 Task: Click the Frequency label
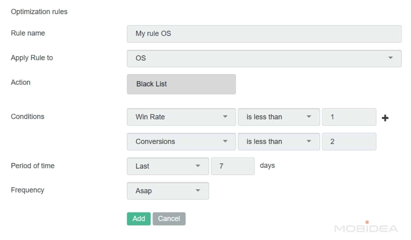click(x=27, y=190)
